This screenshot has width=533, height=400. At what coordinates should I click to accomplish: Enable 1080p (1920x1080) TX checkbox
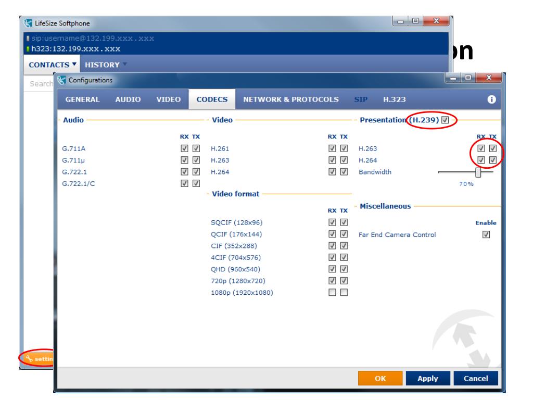pos(344,292)
